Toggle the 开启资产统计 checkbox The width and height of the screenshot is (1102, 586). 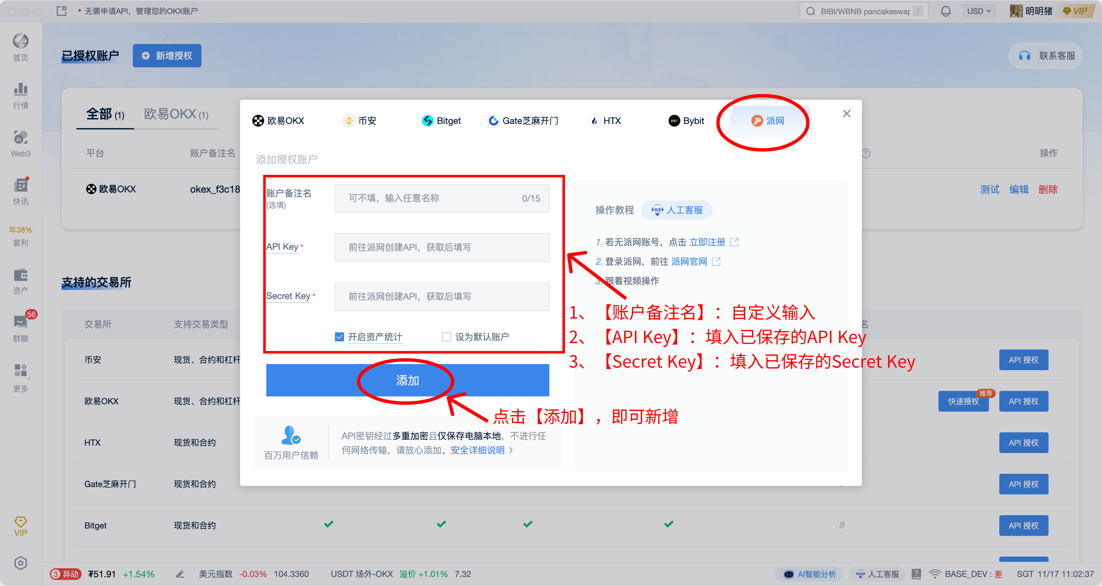tap(339, 337)
